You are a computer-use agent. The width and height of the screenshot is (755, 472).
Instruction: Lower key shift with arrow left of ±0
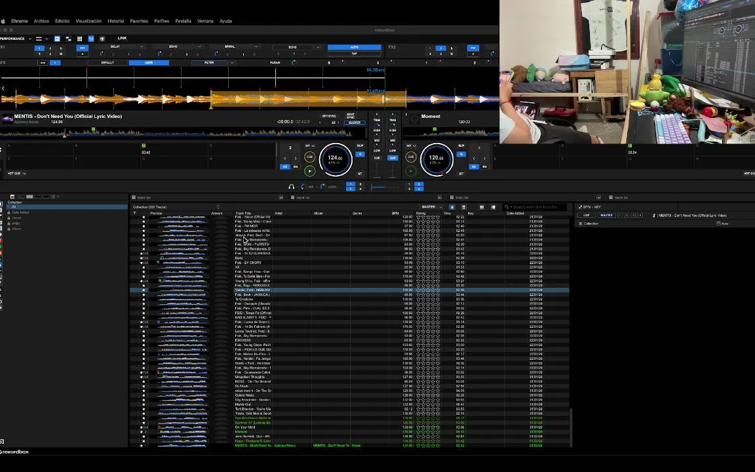pyautogui.click(x=320, y=123)
